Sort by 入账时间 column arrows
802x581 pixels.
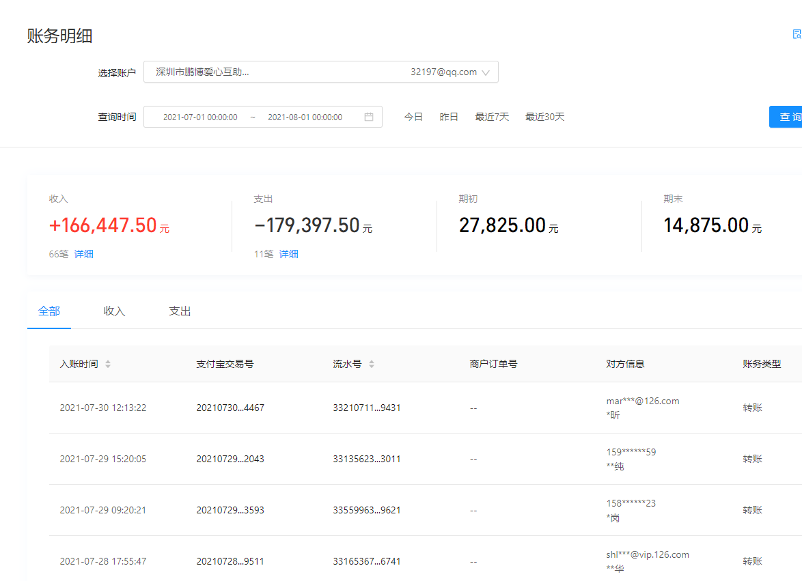[108, 365]
